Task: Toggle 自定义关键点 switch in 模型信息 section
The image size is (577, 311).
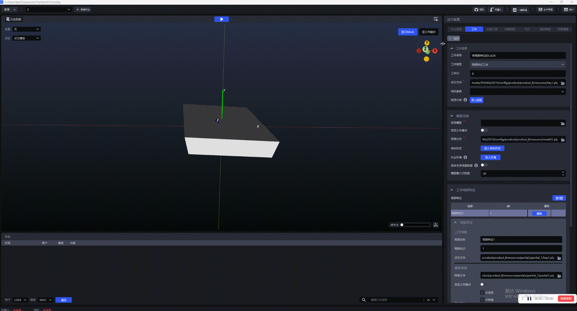Action: [x=484, y=130]
